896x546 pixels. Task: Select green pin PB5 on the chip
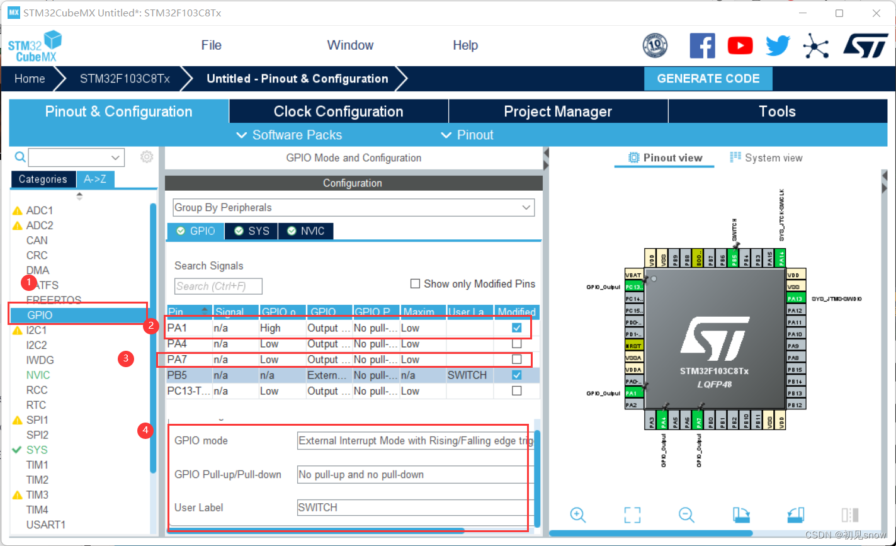[x=734, y=257]
